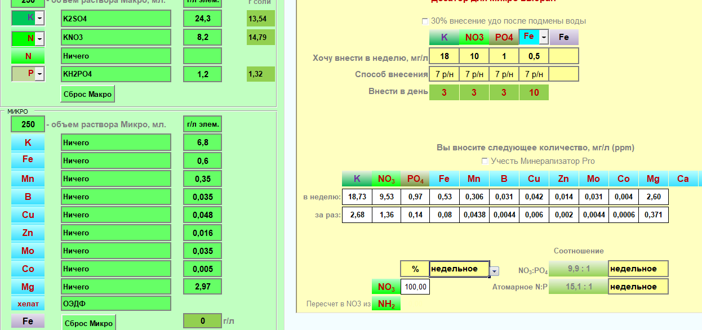Image resolution: width=702 pixels, height=330 pixels.
Task: Expand the недельное dropdown next to %
Action: pyautogui.click(x=494, y=271)
